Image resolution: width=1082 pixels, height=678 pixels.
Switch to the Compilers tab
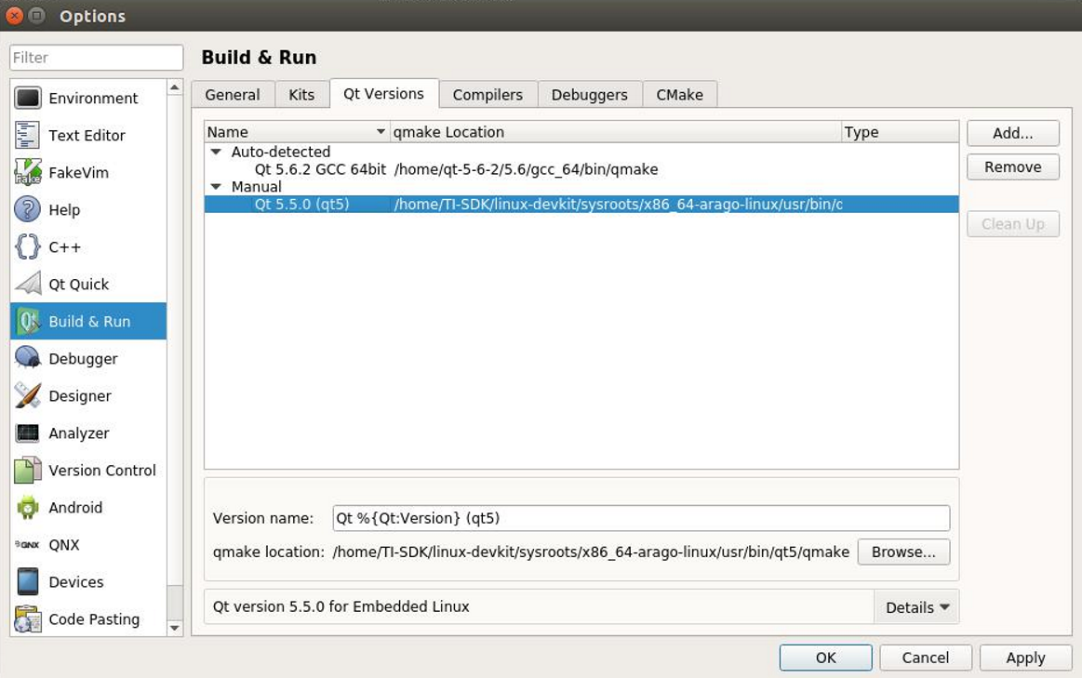coord(488,94)
